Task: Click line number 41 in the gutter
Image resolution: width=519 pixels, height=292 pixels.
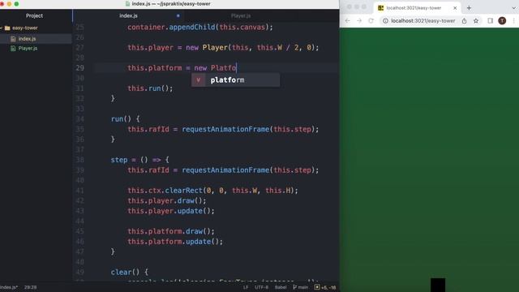Action: click(79, 191)
